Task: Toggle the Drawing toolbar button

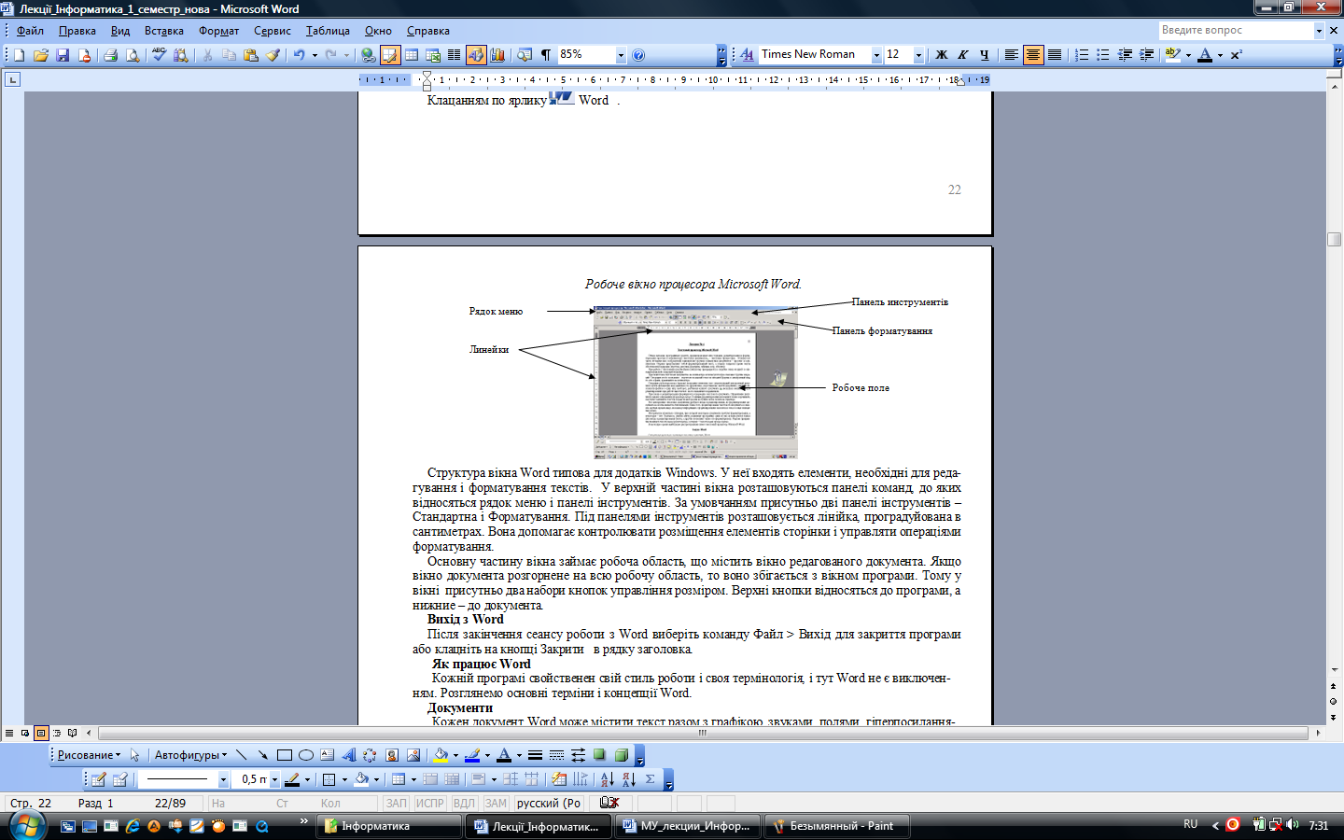Action: click(x=476, y=55)
